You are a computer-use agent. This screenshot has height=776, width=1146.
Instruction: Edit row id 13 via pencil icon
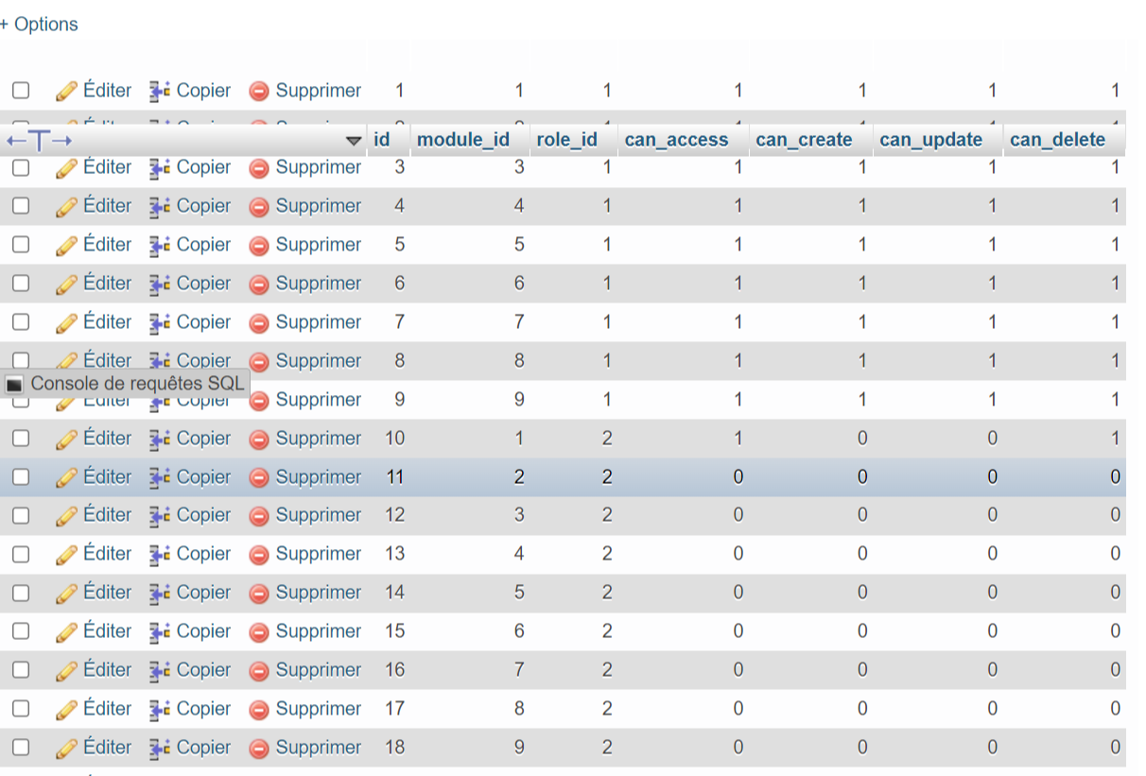click(66, 555)
